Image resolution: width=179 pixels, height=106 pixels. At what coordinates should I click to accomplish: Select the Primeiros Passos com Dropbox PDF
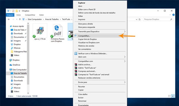coord(57,33)
